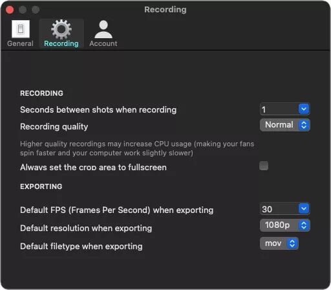Click the 'Always set the crop area to fullscreen' label
This screenshot has height=290, width=331.
(93, 167)
